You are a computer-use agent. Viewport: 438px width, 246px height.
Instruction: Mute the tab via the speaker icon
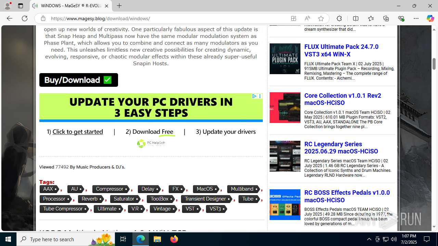[x=35, y=6]
